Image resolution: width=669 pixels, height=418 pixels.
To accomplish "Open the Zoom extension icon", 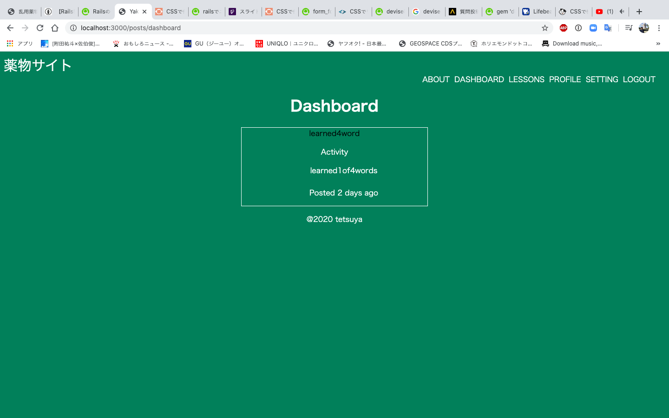I will tap(593, 28).
